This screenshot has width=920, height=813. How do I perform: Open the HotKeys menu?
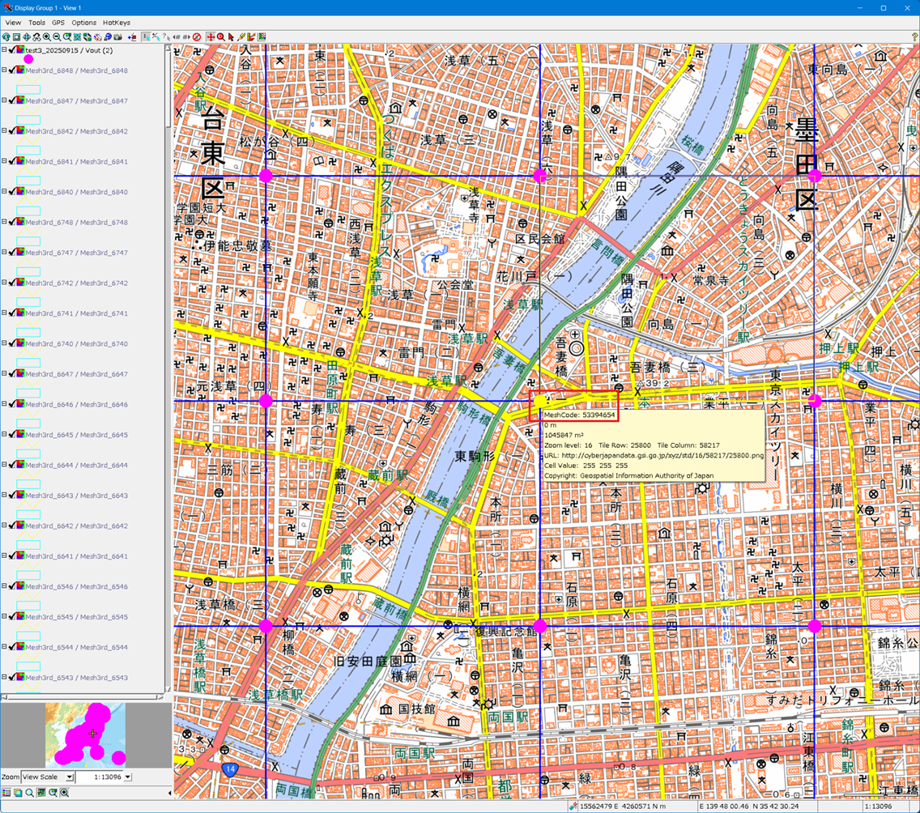pyautogui.click(x=117, y=23)
